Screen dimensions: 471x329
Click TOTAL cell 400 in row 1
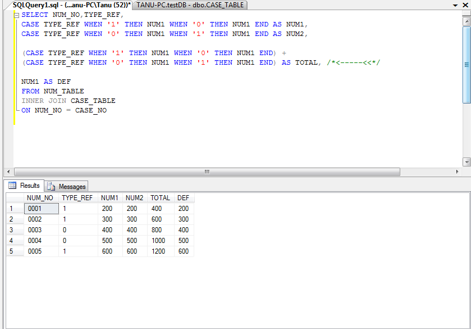click(161, 209)
